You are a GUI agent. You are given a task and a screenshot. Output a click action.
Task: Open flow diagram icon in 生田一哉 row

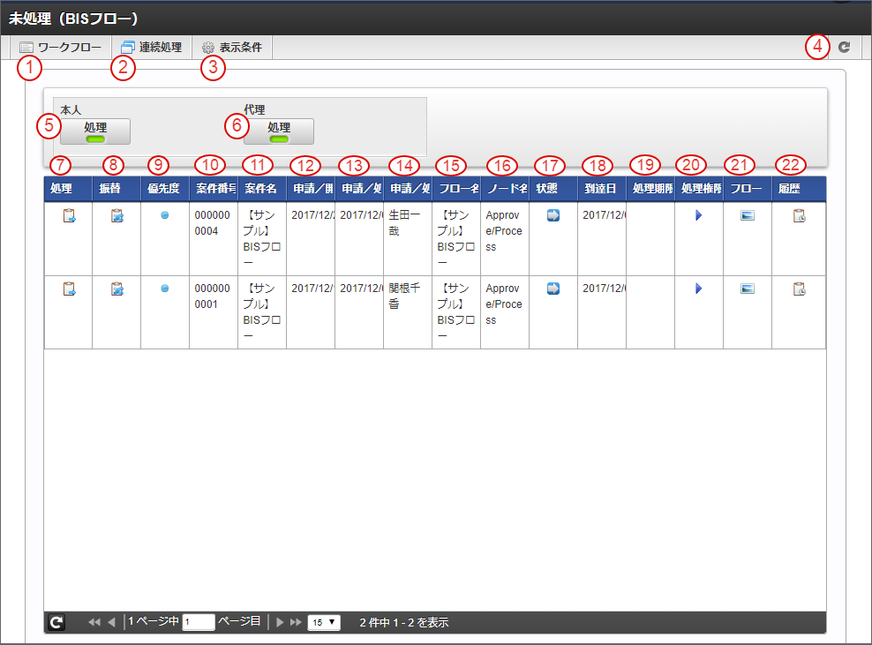click(748, 216)
